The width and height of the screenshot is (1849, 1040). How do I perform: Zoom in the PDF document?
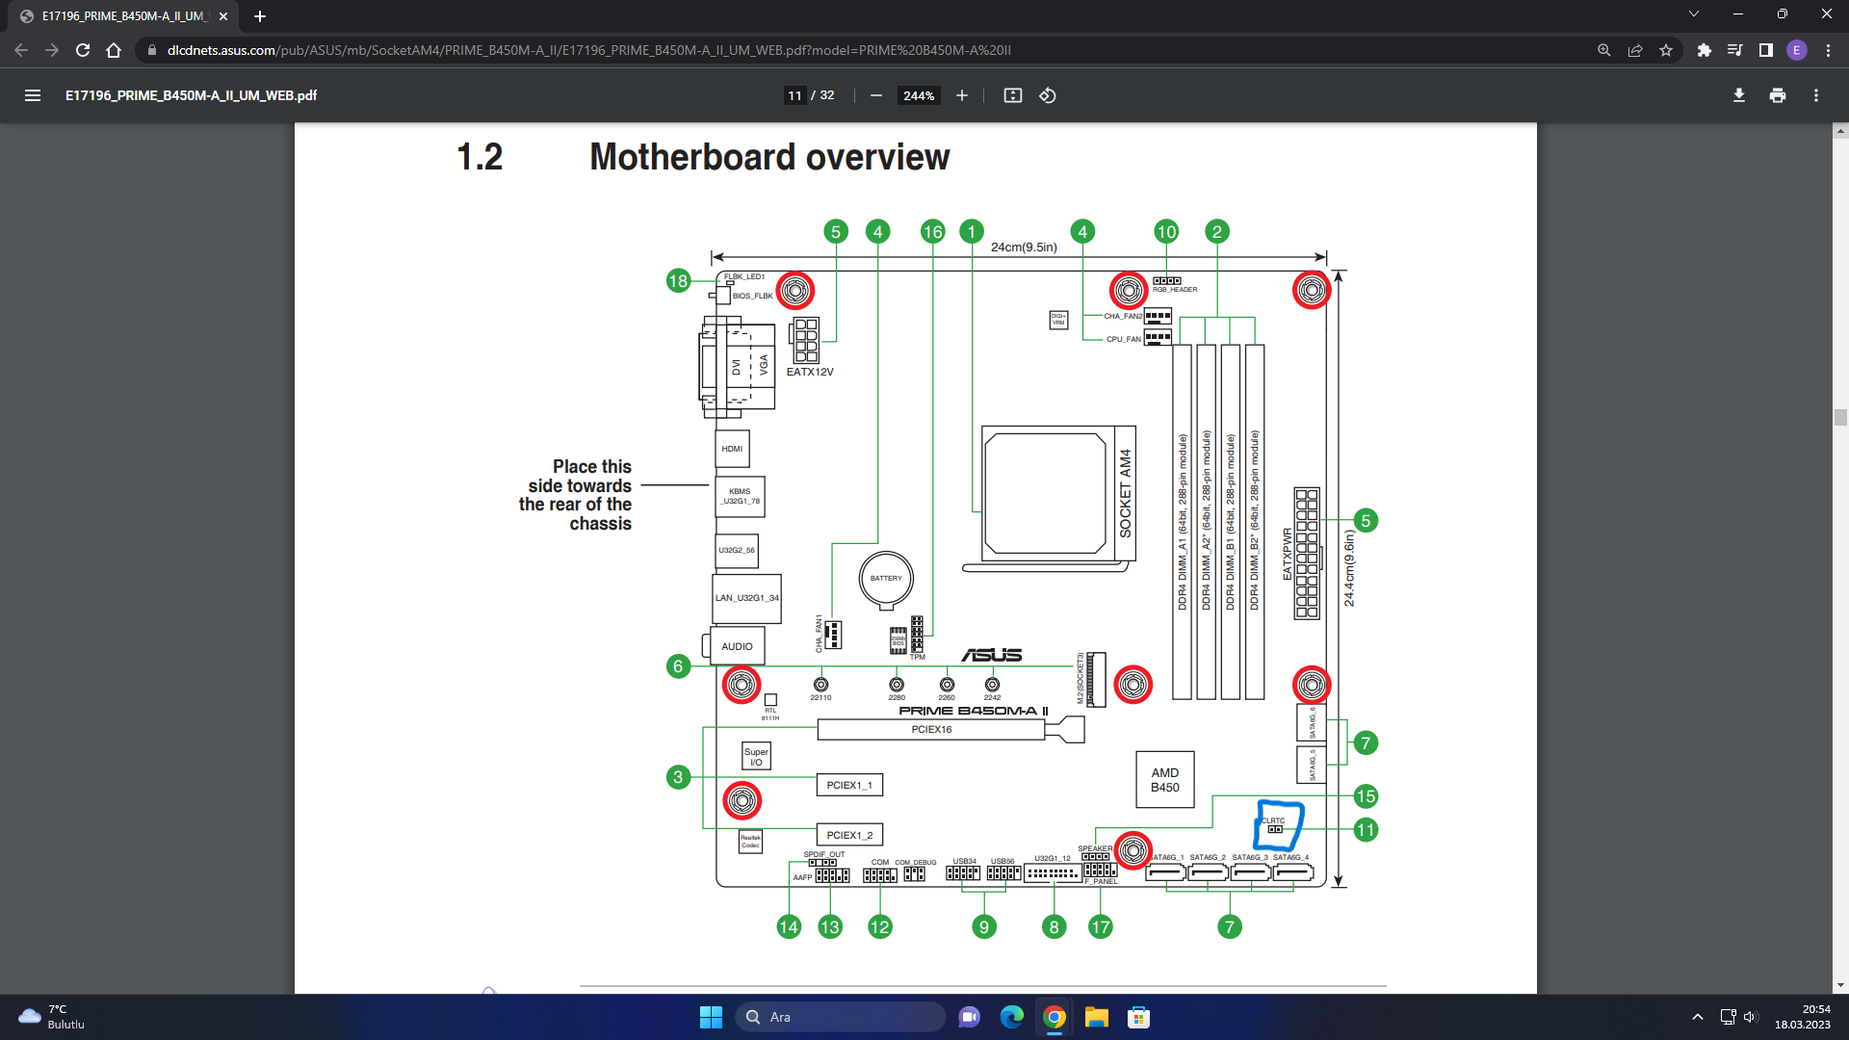coord(961,95)
